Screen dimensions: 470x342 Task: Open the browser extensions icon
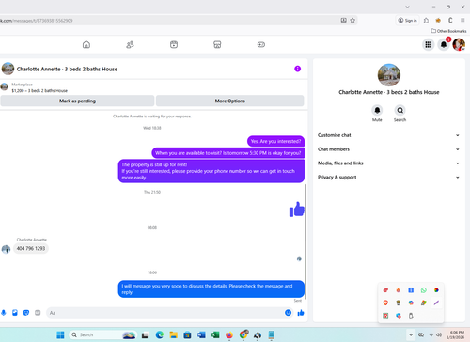[426, 21]
